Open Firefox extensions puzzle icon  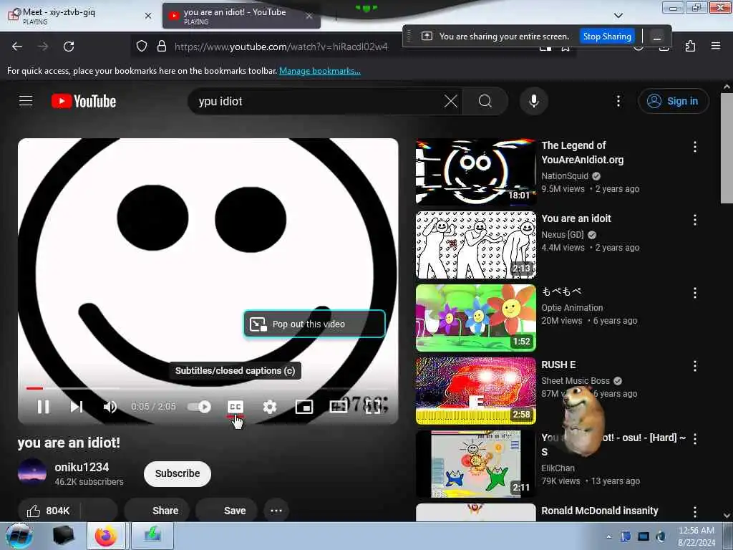click(x=690, y=47)
